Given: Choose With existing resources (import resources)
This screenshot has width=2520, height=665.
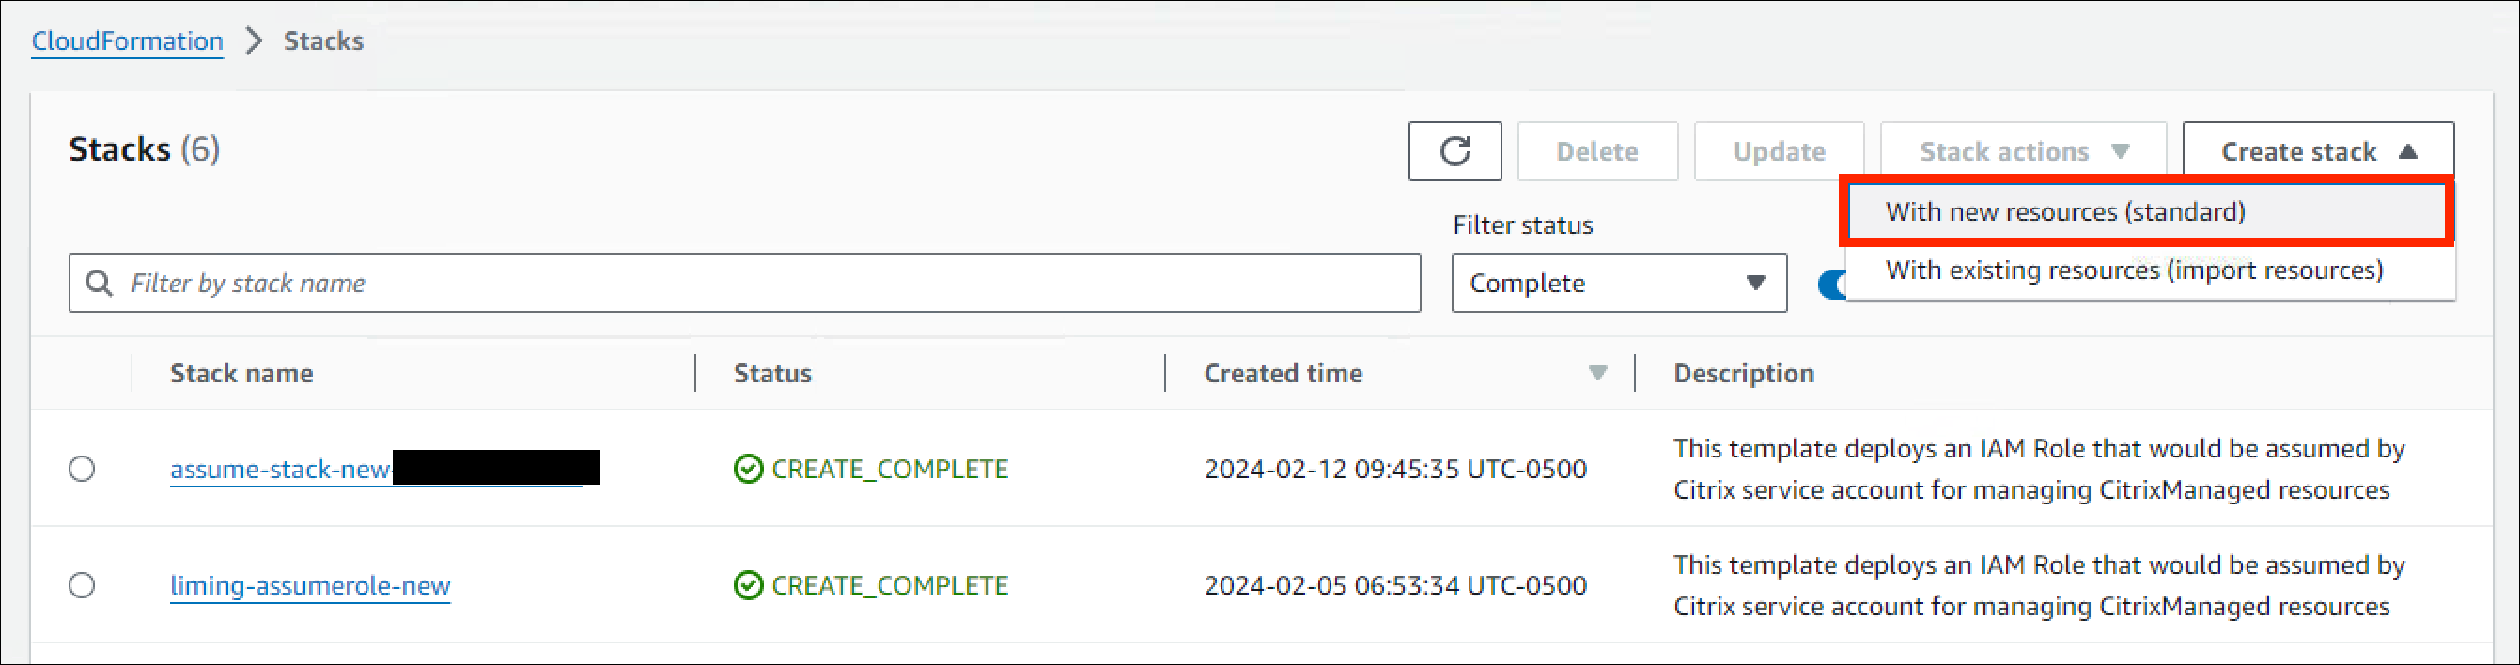Looking at the screenshot, I should click(2134, 270).
